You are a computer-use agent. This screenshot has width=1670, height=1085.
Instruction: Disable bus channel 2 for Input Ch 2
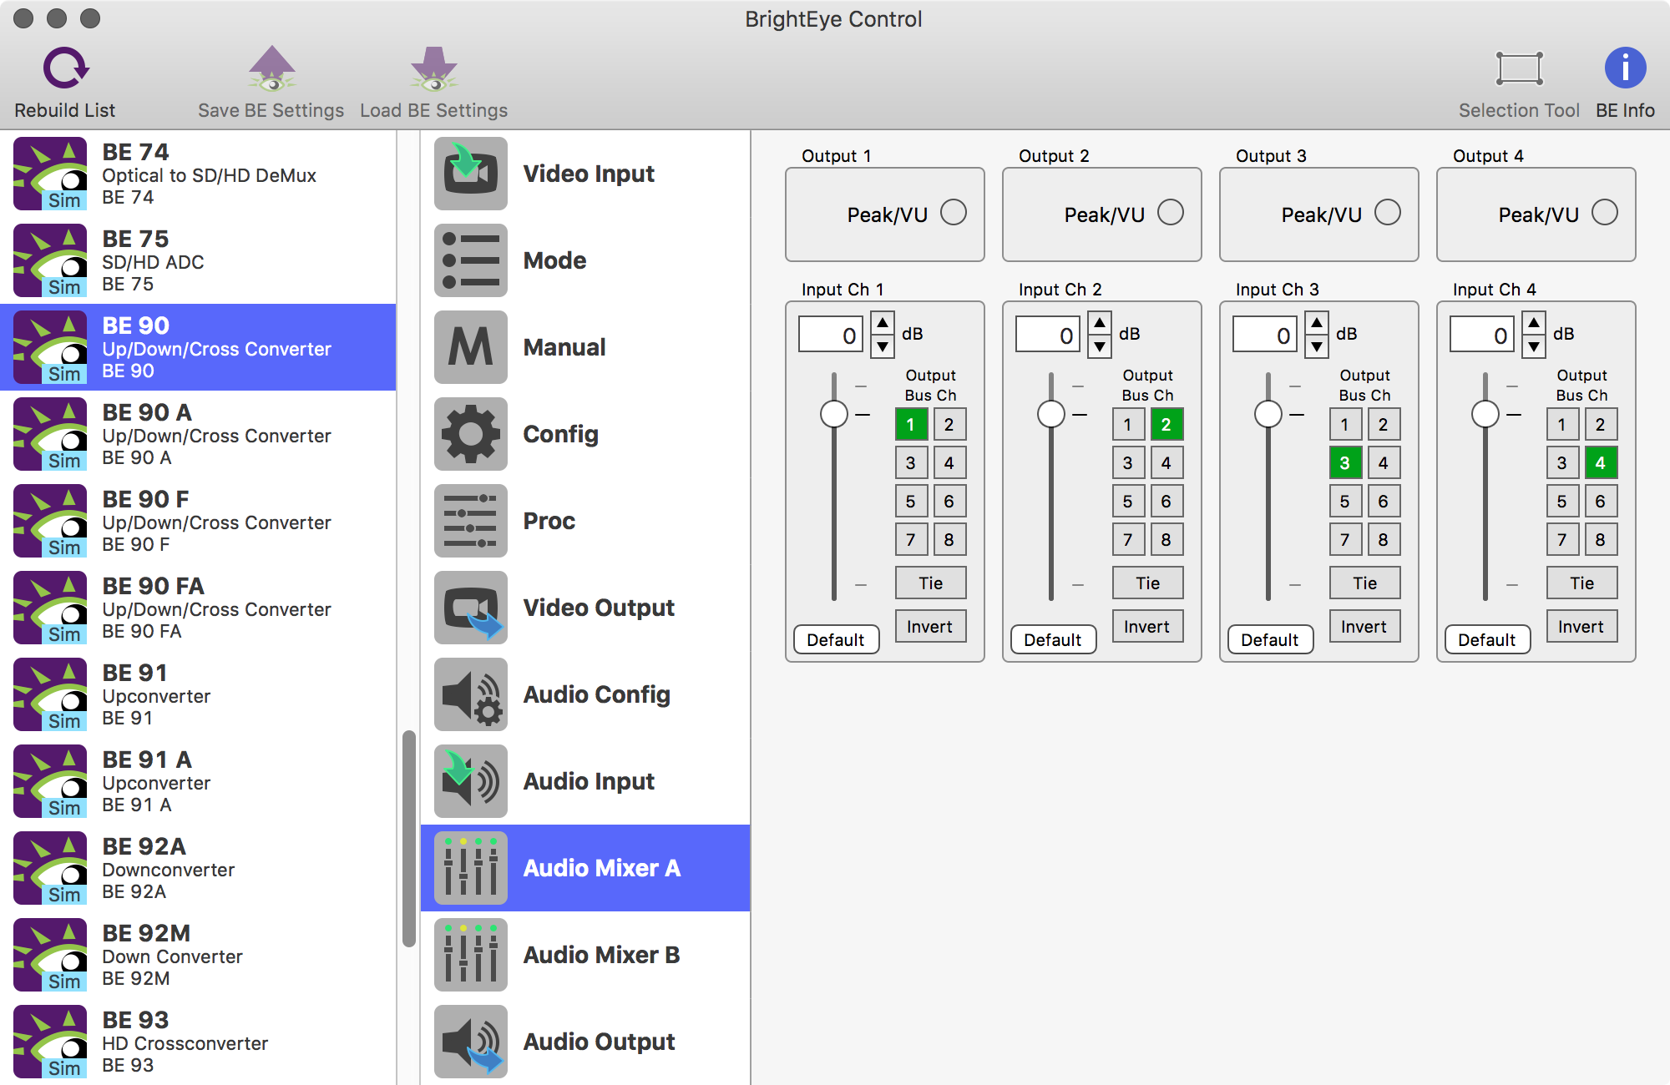[1166, 424]
